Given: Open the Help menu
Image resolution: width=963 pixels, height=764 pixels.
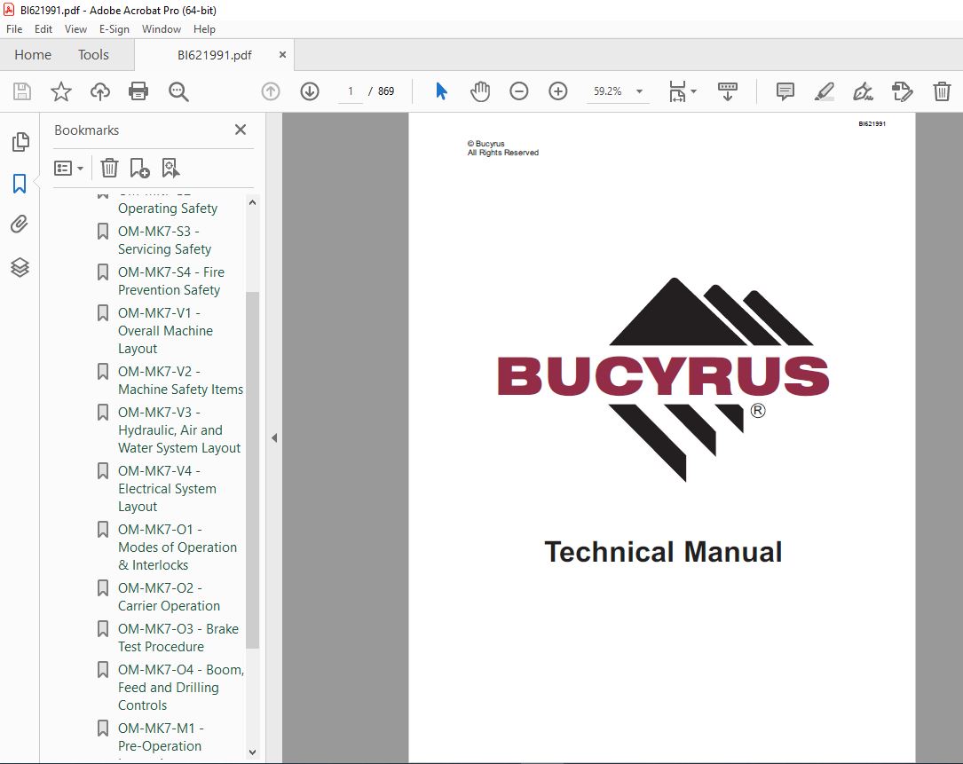Looking at the screenshot, I should [204, 29].
